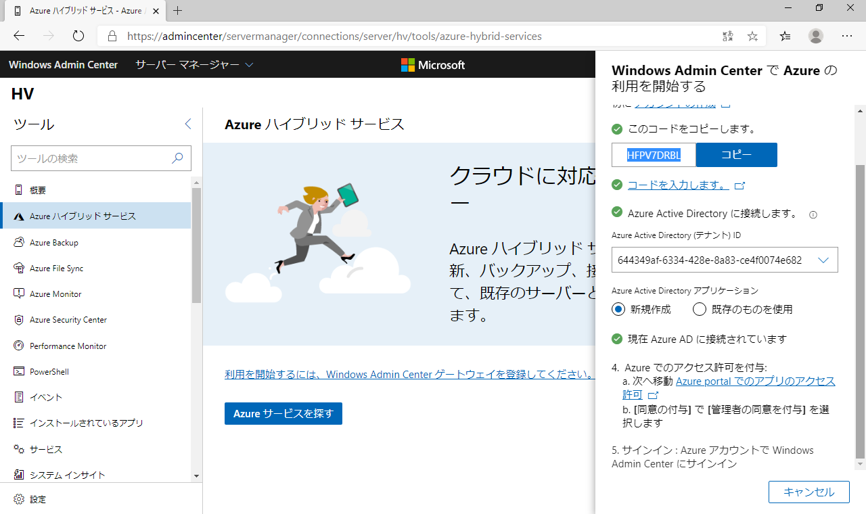This screenshot has width=866, height=514.
Task: Click the HV server heading
Action: tap(22, 94)
